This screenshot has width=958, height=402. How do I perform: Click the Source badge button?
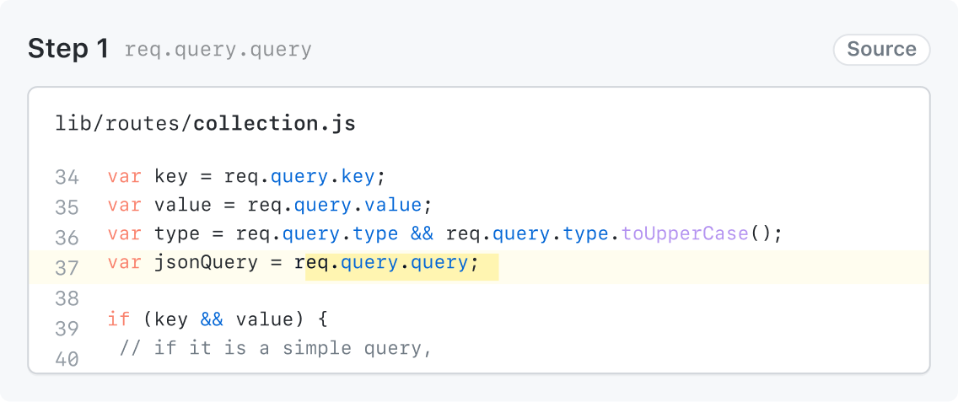[x=881, y=50]
